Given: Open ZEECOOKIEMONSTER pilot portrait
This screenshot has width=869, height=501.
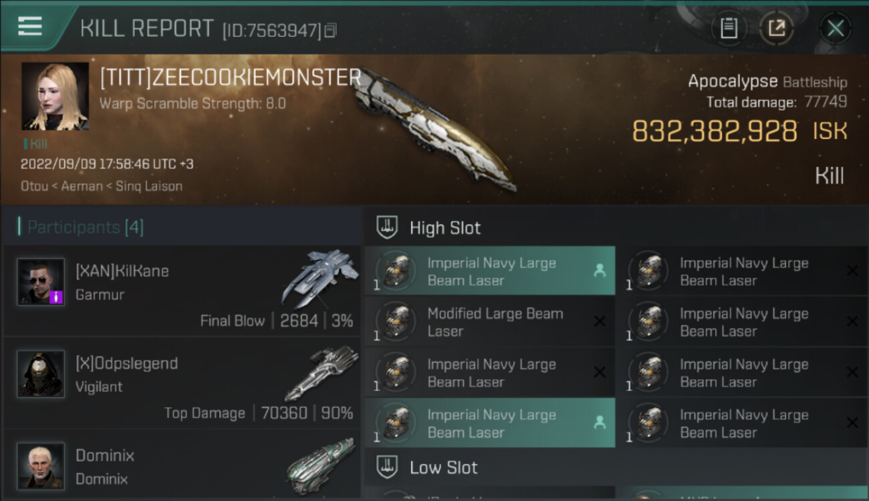Looking at the screenshot, I should [x=55, y=96].
